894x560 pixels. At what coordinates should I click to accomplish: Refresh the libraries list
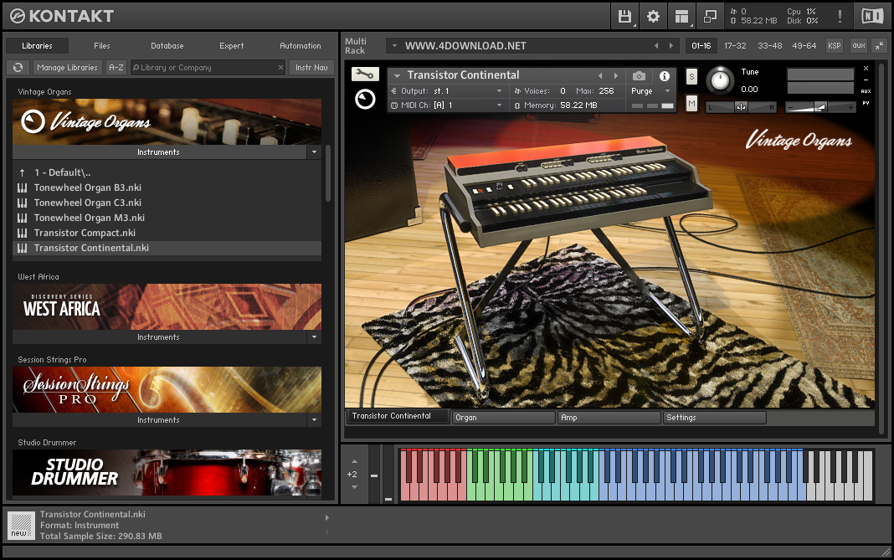pos(18,67)
